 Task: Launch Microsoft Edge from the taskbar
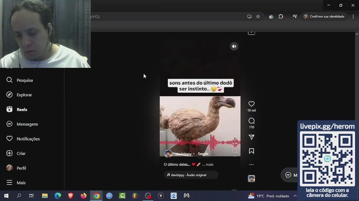pyautogui.click(x=58, y=196)
